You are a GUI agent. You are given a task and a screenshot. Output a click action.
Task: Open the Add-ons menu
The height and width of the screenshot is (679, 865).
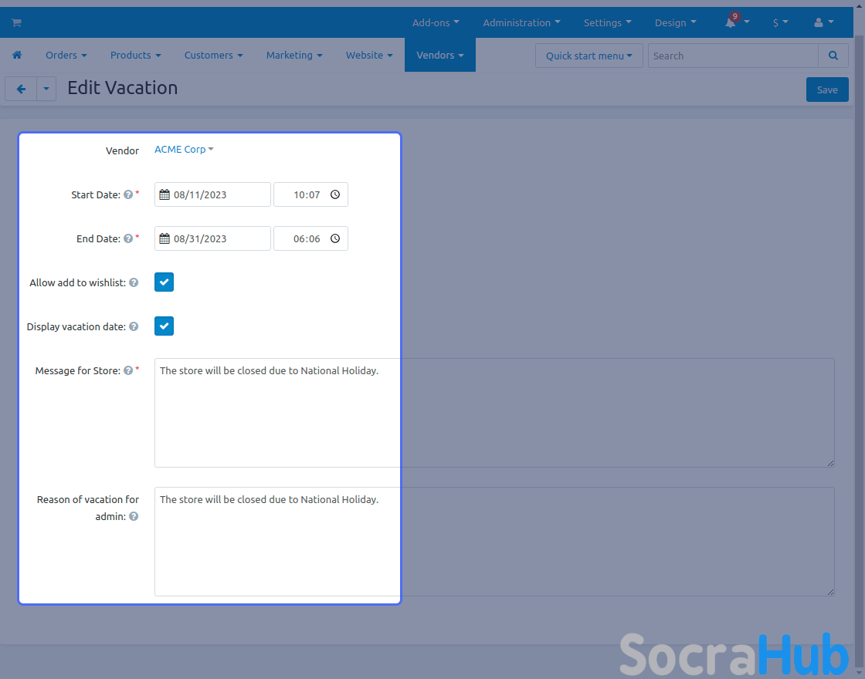(436, 23)
